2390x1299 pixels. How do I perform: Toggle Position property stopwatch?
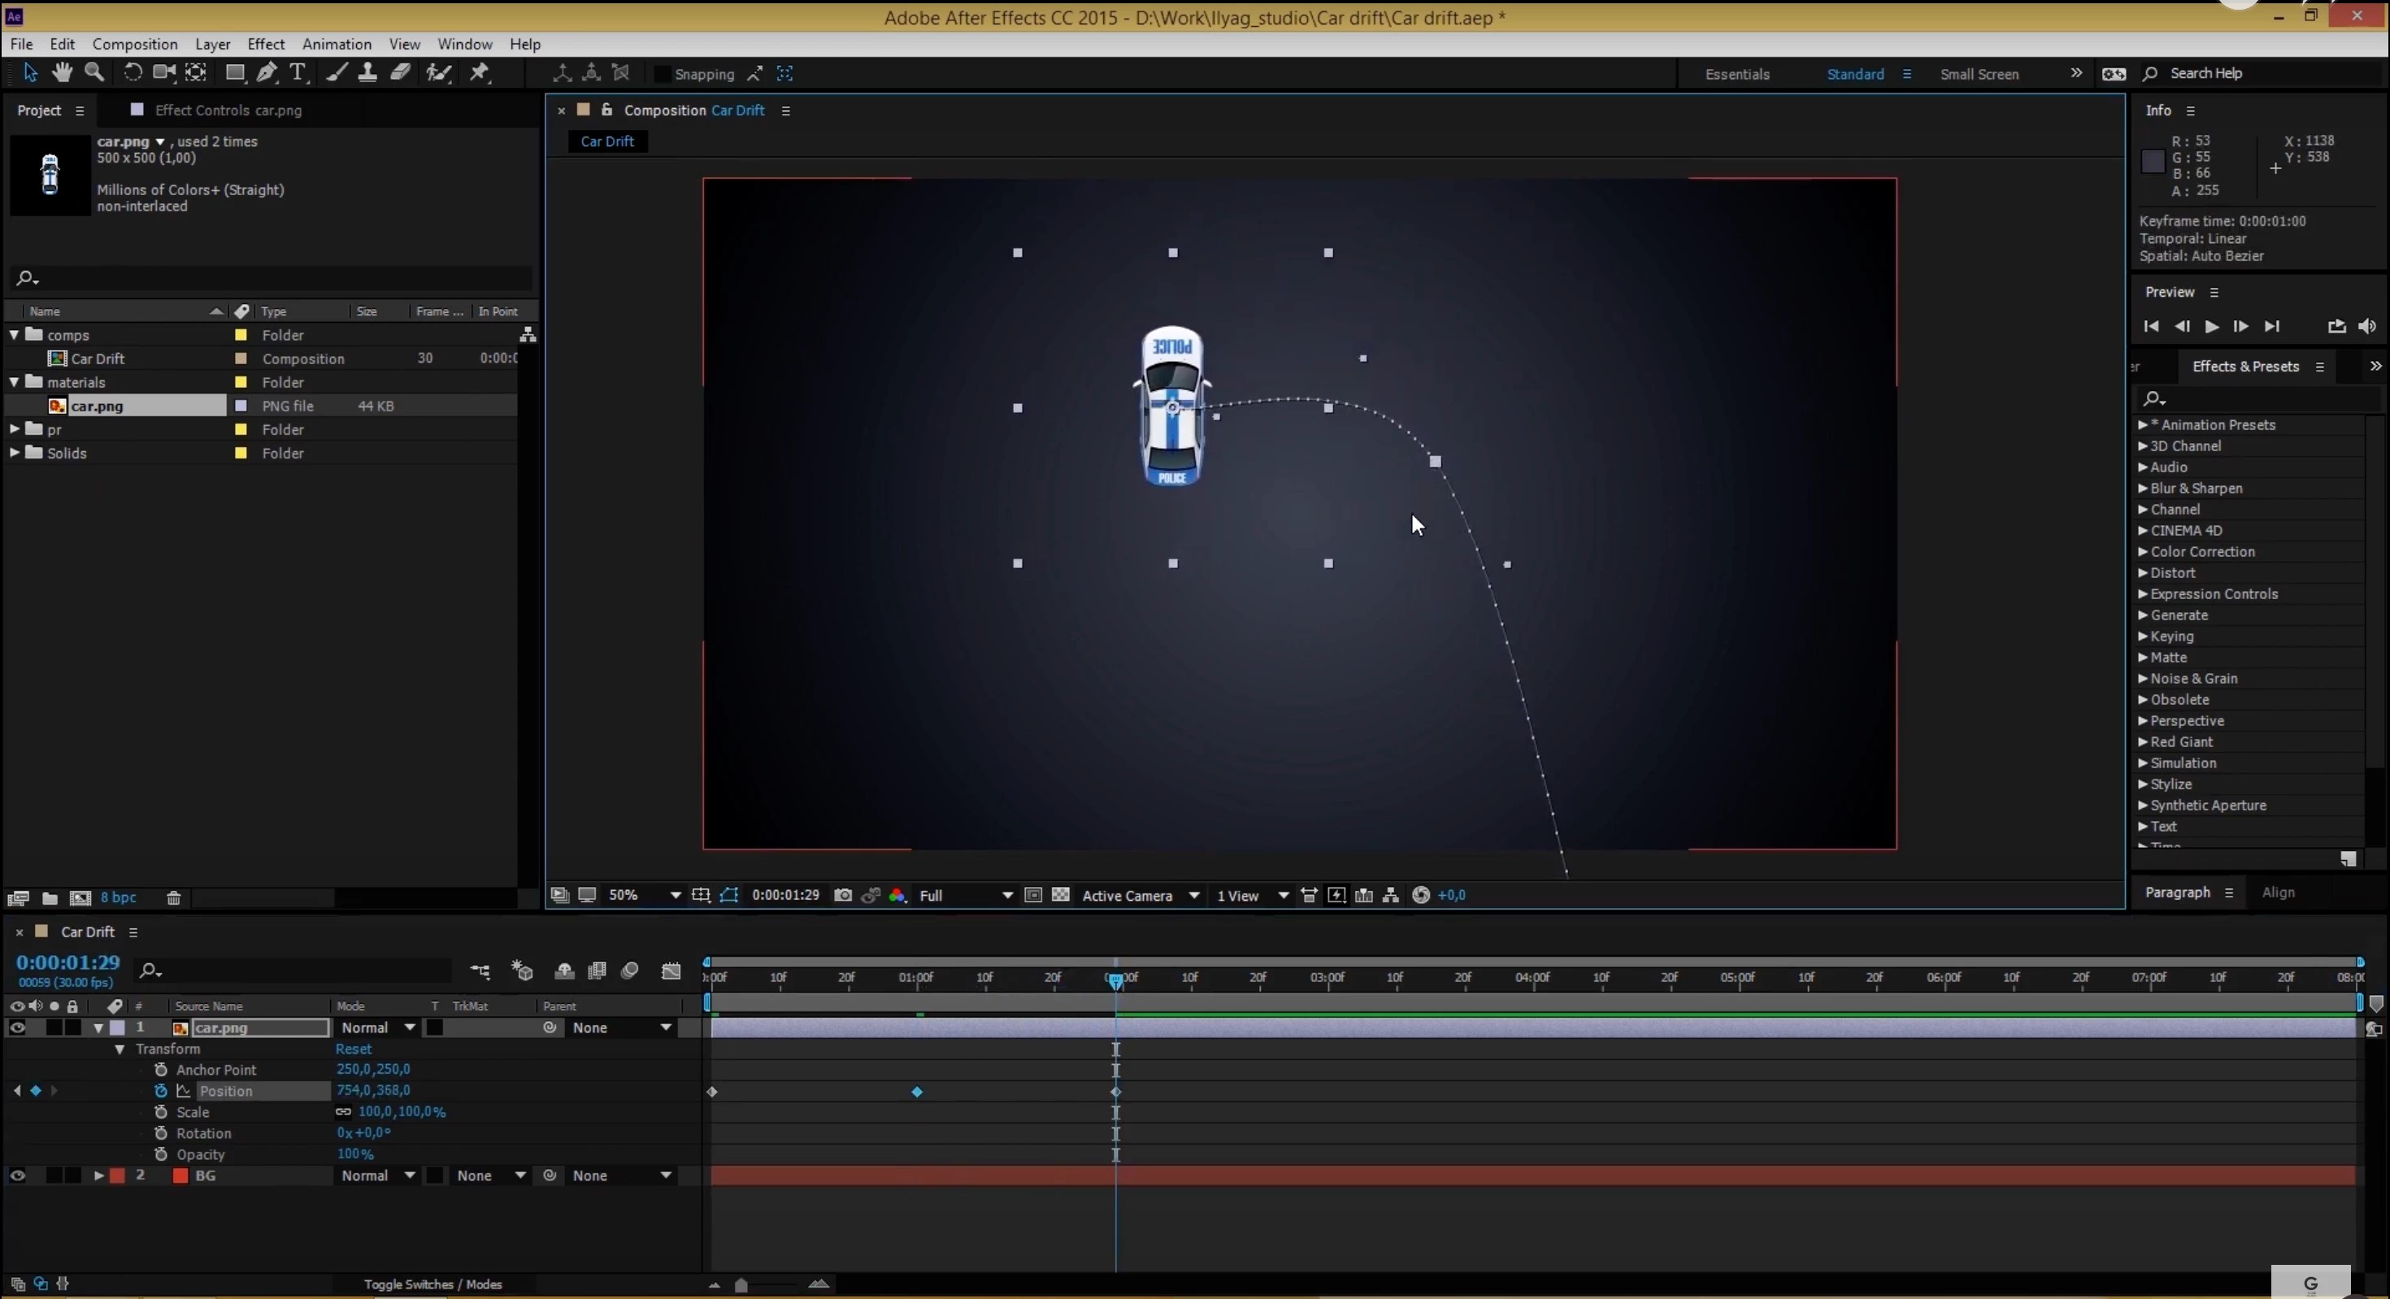(160, 1091)
